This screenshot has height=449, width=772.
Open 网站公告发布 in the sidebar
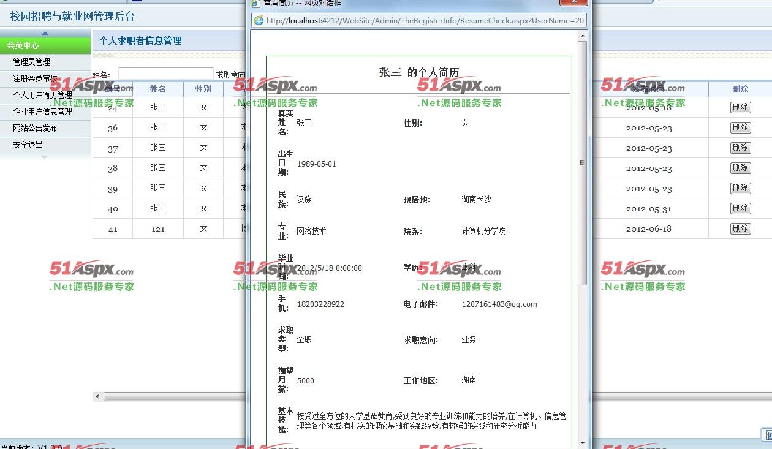point(36,128)
